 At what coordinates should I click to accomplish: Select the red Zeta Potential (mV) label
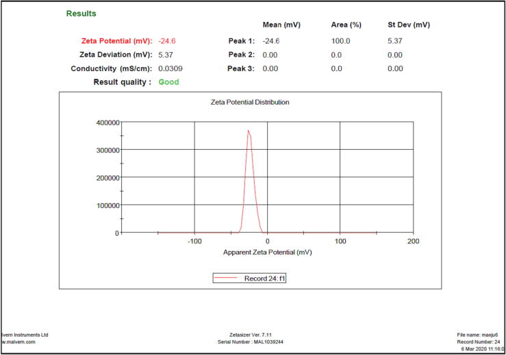coord(116,41)
